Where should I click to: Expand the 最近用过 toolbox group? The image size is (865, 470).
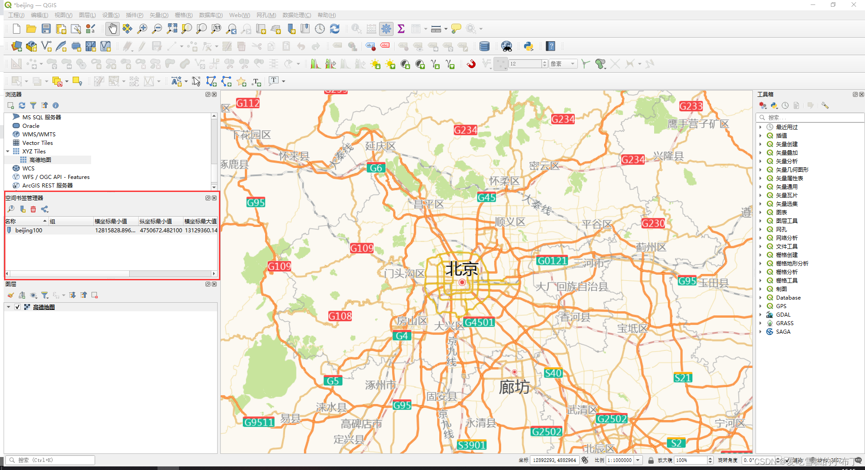[x=760, y=127]
